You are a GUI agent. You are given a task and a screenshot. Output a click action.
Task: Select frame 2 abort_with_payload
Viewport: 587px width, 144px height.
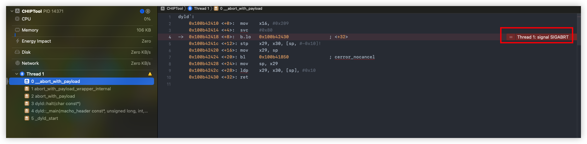(x=82, y=96)
